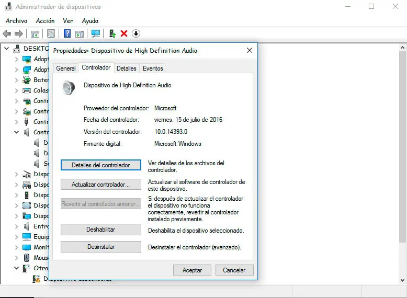Click the Administrador de dispositivos title icon
The height and width of the screenshot is (298, 407).
pos(8,6)
